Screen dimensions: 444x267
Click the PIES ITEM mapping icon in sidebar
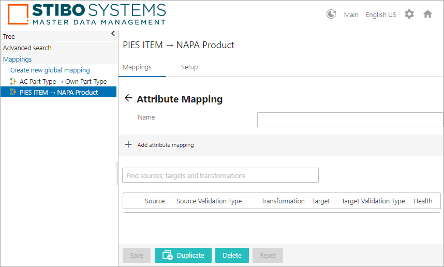click(13, 93)
